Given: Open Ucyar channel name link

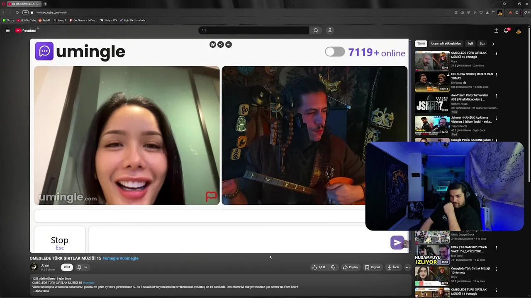Looking at the screenshot, I should click(45, 265).
